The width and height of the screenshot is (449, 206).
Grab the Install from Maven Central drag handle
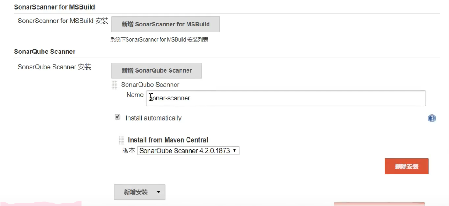coord(122,140)
